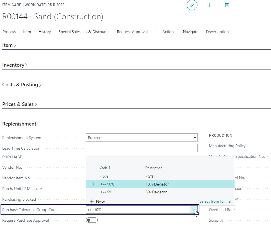Delete the item via trash icon
271x227 pixels.
pyautogui.click(x=227, y=5)
